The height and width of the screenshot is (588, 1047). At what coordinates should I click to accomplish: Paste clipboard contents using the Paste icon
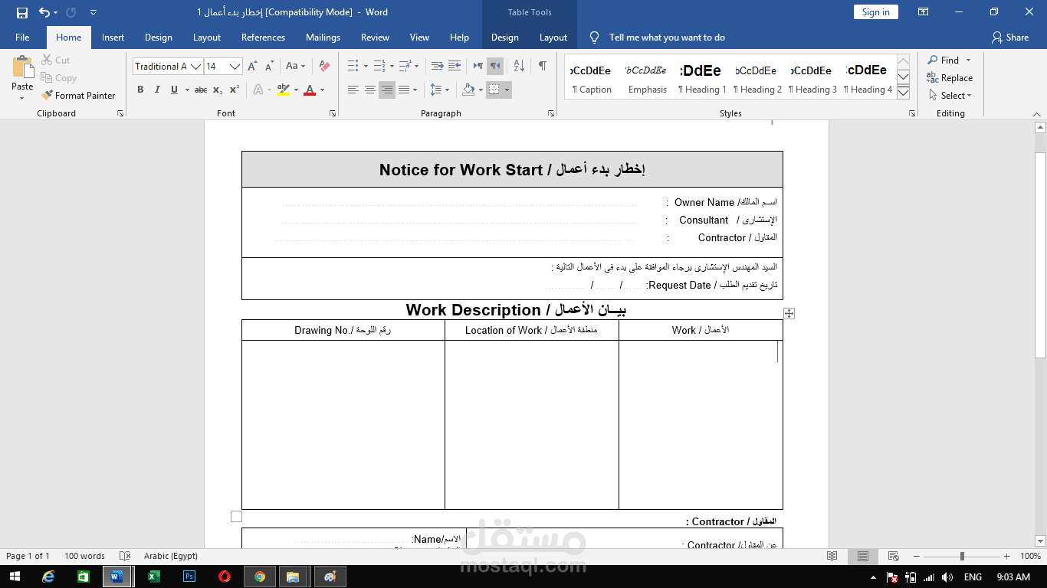22,67
